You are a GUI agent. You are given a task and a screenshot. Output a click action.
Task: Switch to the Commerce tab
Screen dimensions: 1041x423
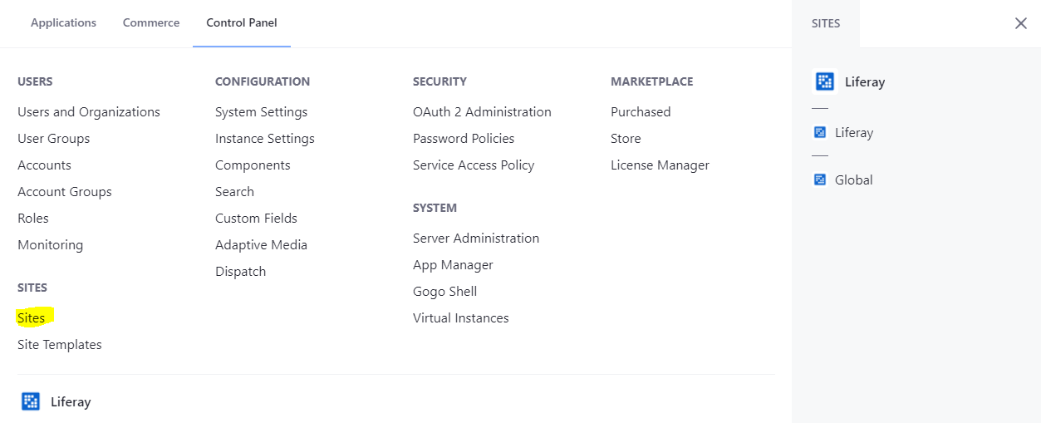151,23
